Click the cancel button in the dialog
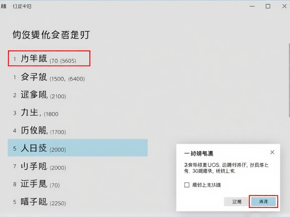This screenshot has height=217, width=290. [236, 201]
